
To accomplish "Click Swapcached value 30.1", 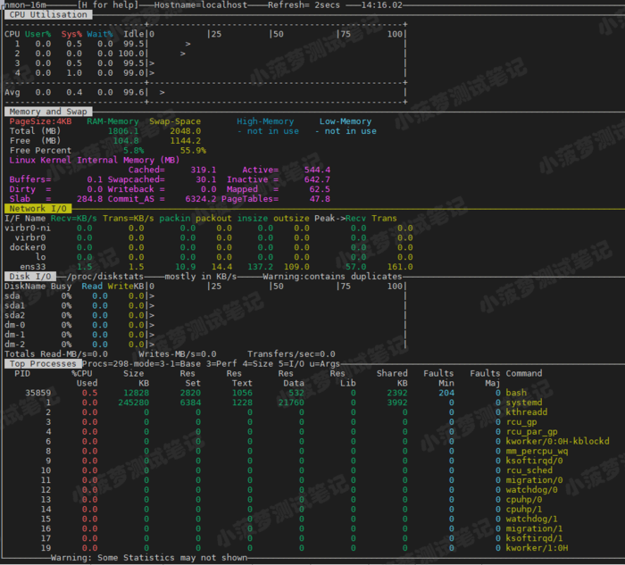I will (205, 179).
